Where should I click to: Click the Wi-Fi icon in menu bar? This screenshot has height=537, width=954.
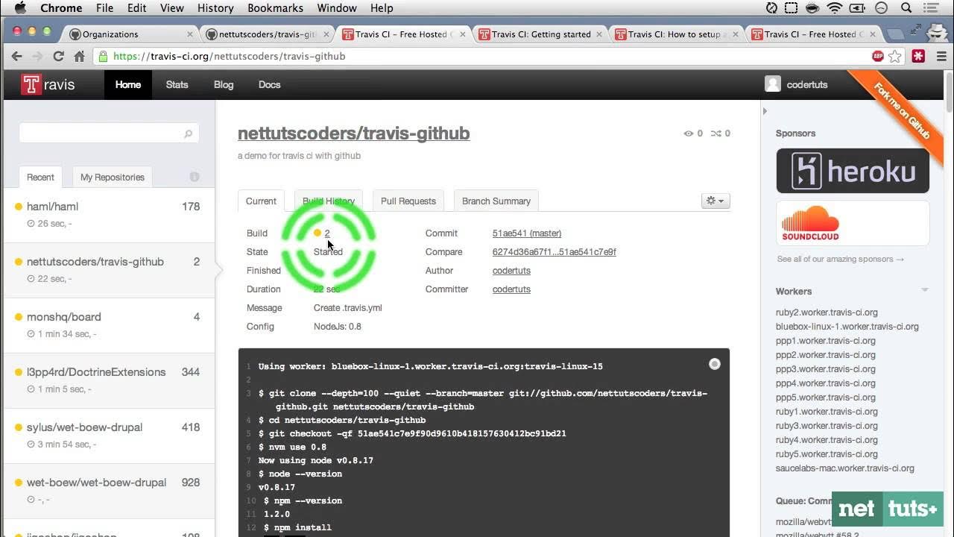click(x=835, y=8)
